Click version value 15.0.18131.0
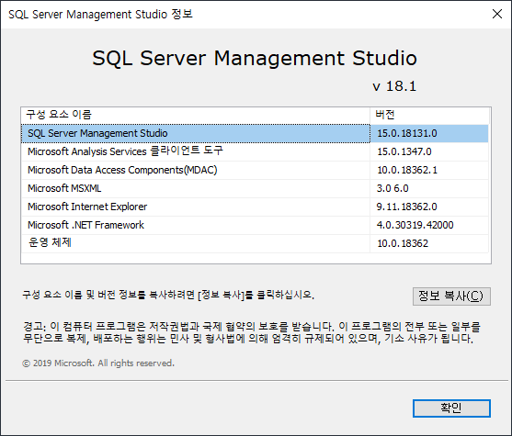This screenshot has width=512, height=436. [x=407, y=133]
